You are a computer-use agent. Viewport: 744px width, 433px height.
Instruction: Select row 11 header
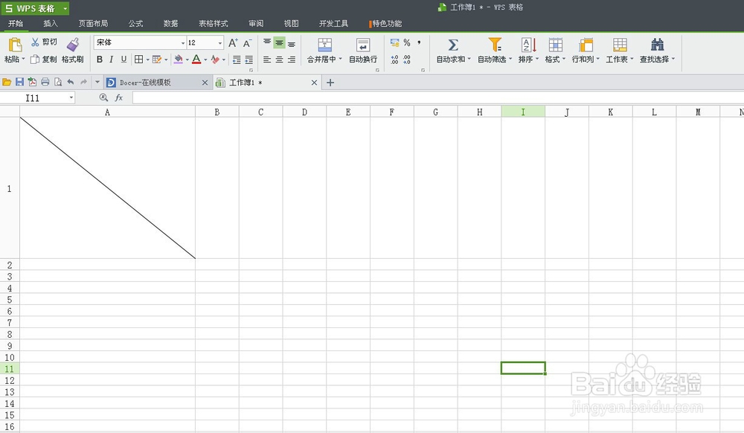click(10, 368)
